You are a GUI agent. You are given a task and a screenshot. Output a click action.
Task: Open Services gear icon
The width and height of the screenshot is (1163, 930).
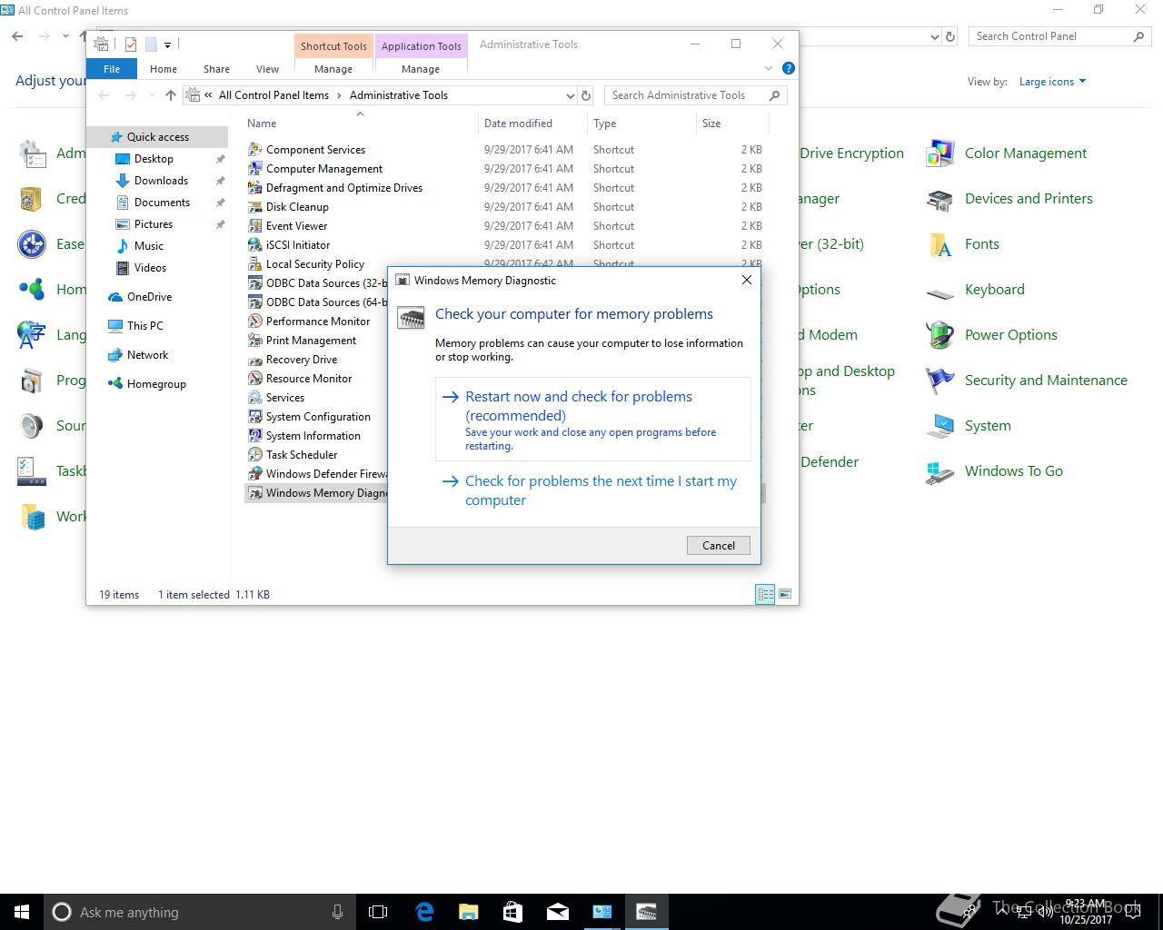(255, 398)
